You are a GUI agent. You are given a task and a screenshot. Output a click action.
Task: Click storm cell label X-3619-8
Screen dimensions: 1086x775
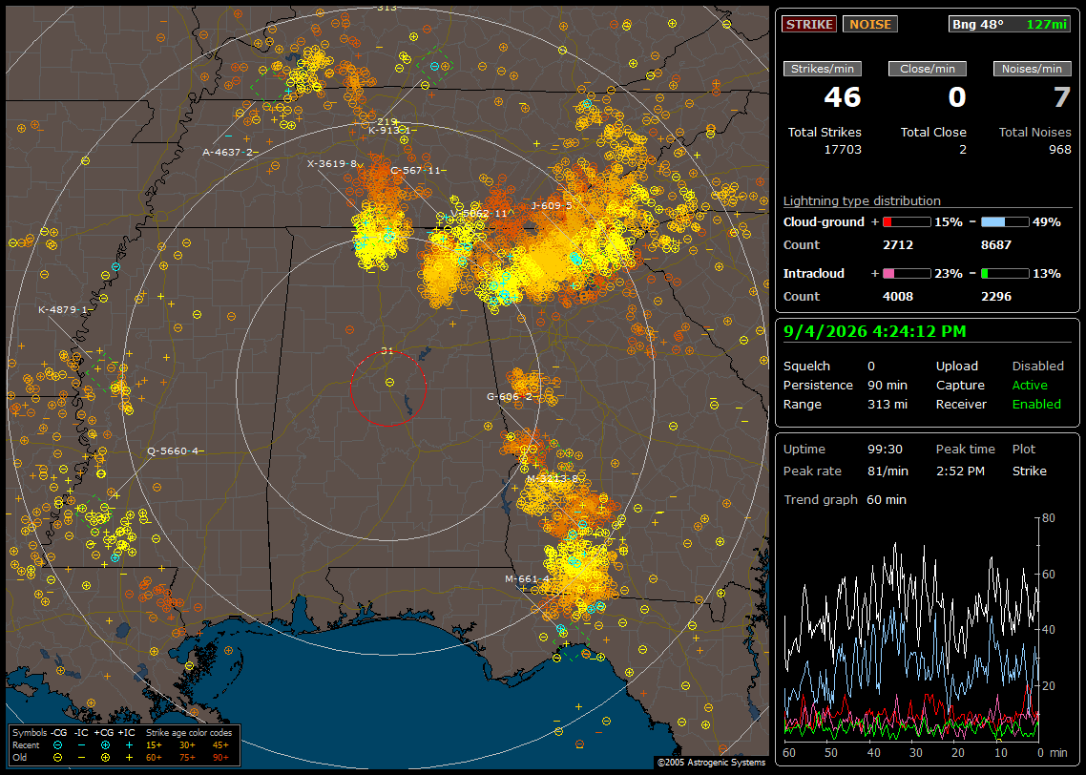point(332,163)
